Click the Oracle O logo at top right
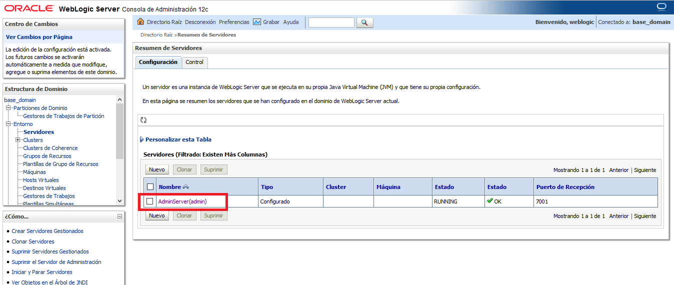The image size is (674, 285). (x=662, y=6)
